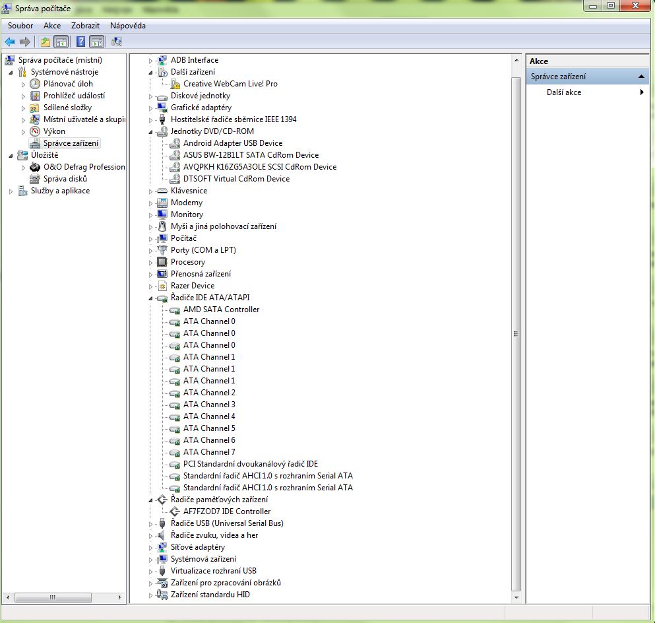Expand the Grafické adaptéry category
Screen dimensions: 655x623
point(150,108)
